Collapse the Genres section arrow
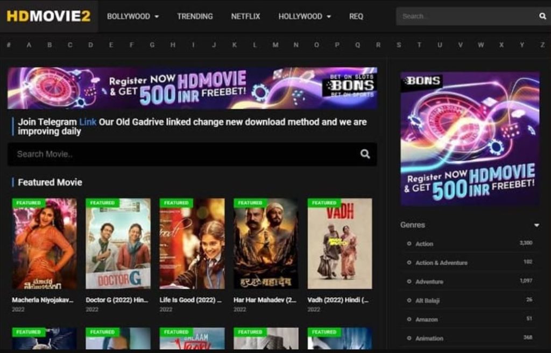This screenshot has width=551, height=353. 536,225
